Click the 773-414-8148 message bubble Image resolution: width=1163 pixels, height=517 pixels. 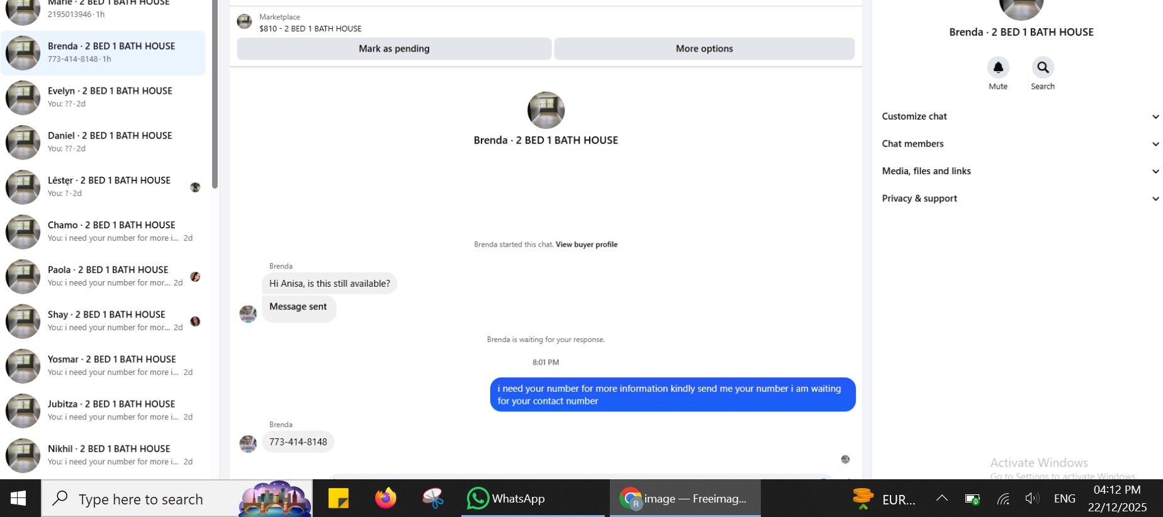tap(298, 442)
